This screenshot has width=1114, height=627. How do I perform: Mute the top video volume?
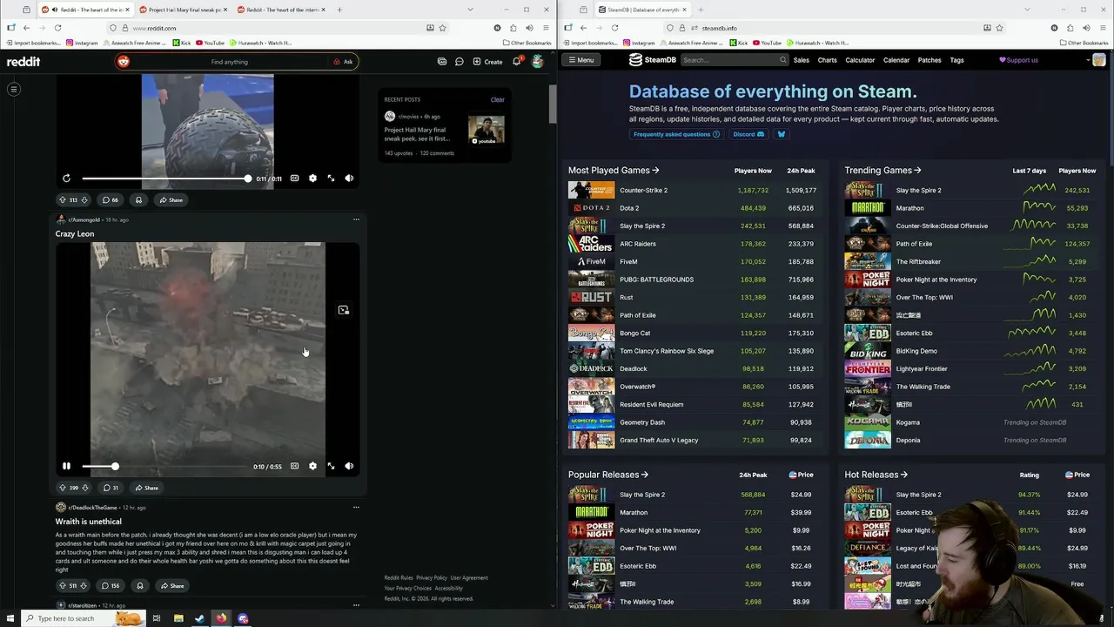pyautogui.click(x=349, y=179)
